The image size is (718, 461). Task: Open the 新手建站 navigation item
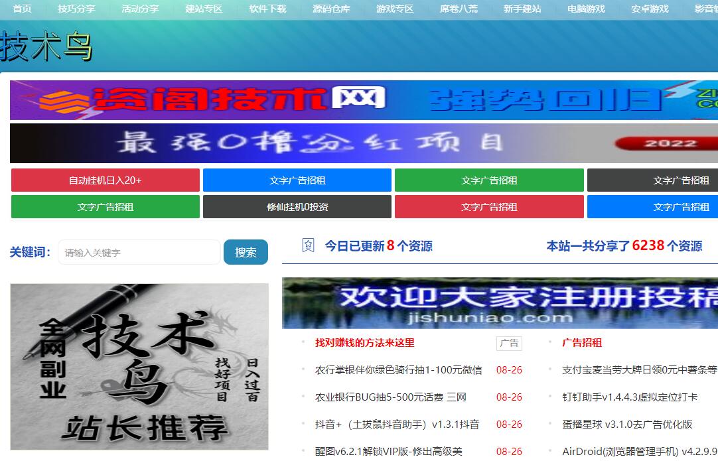point(522,9)
